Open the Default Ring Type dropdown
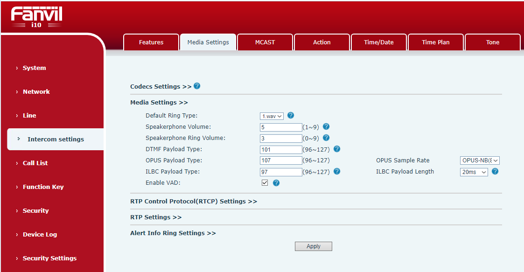Screen dimensions: 524x272 (x=272, y=116)
